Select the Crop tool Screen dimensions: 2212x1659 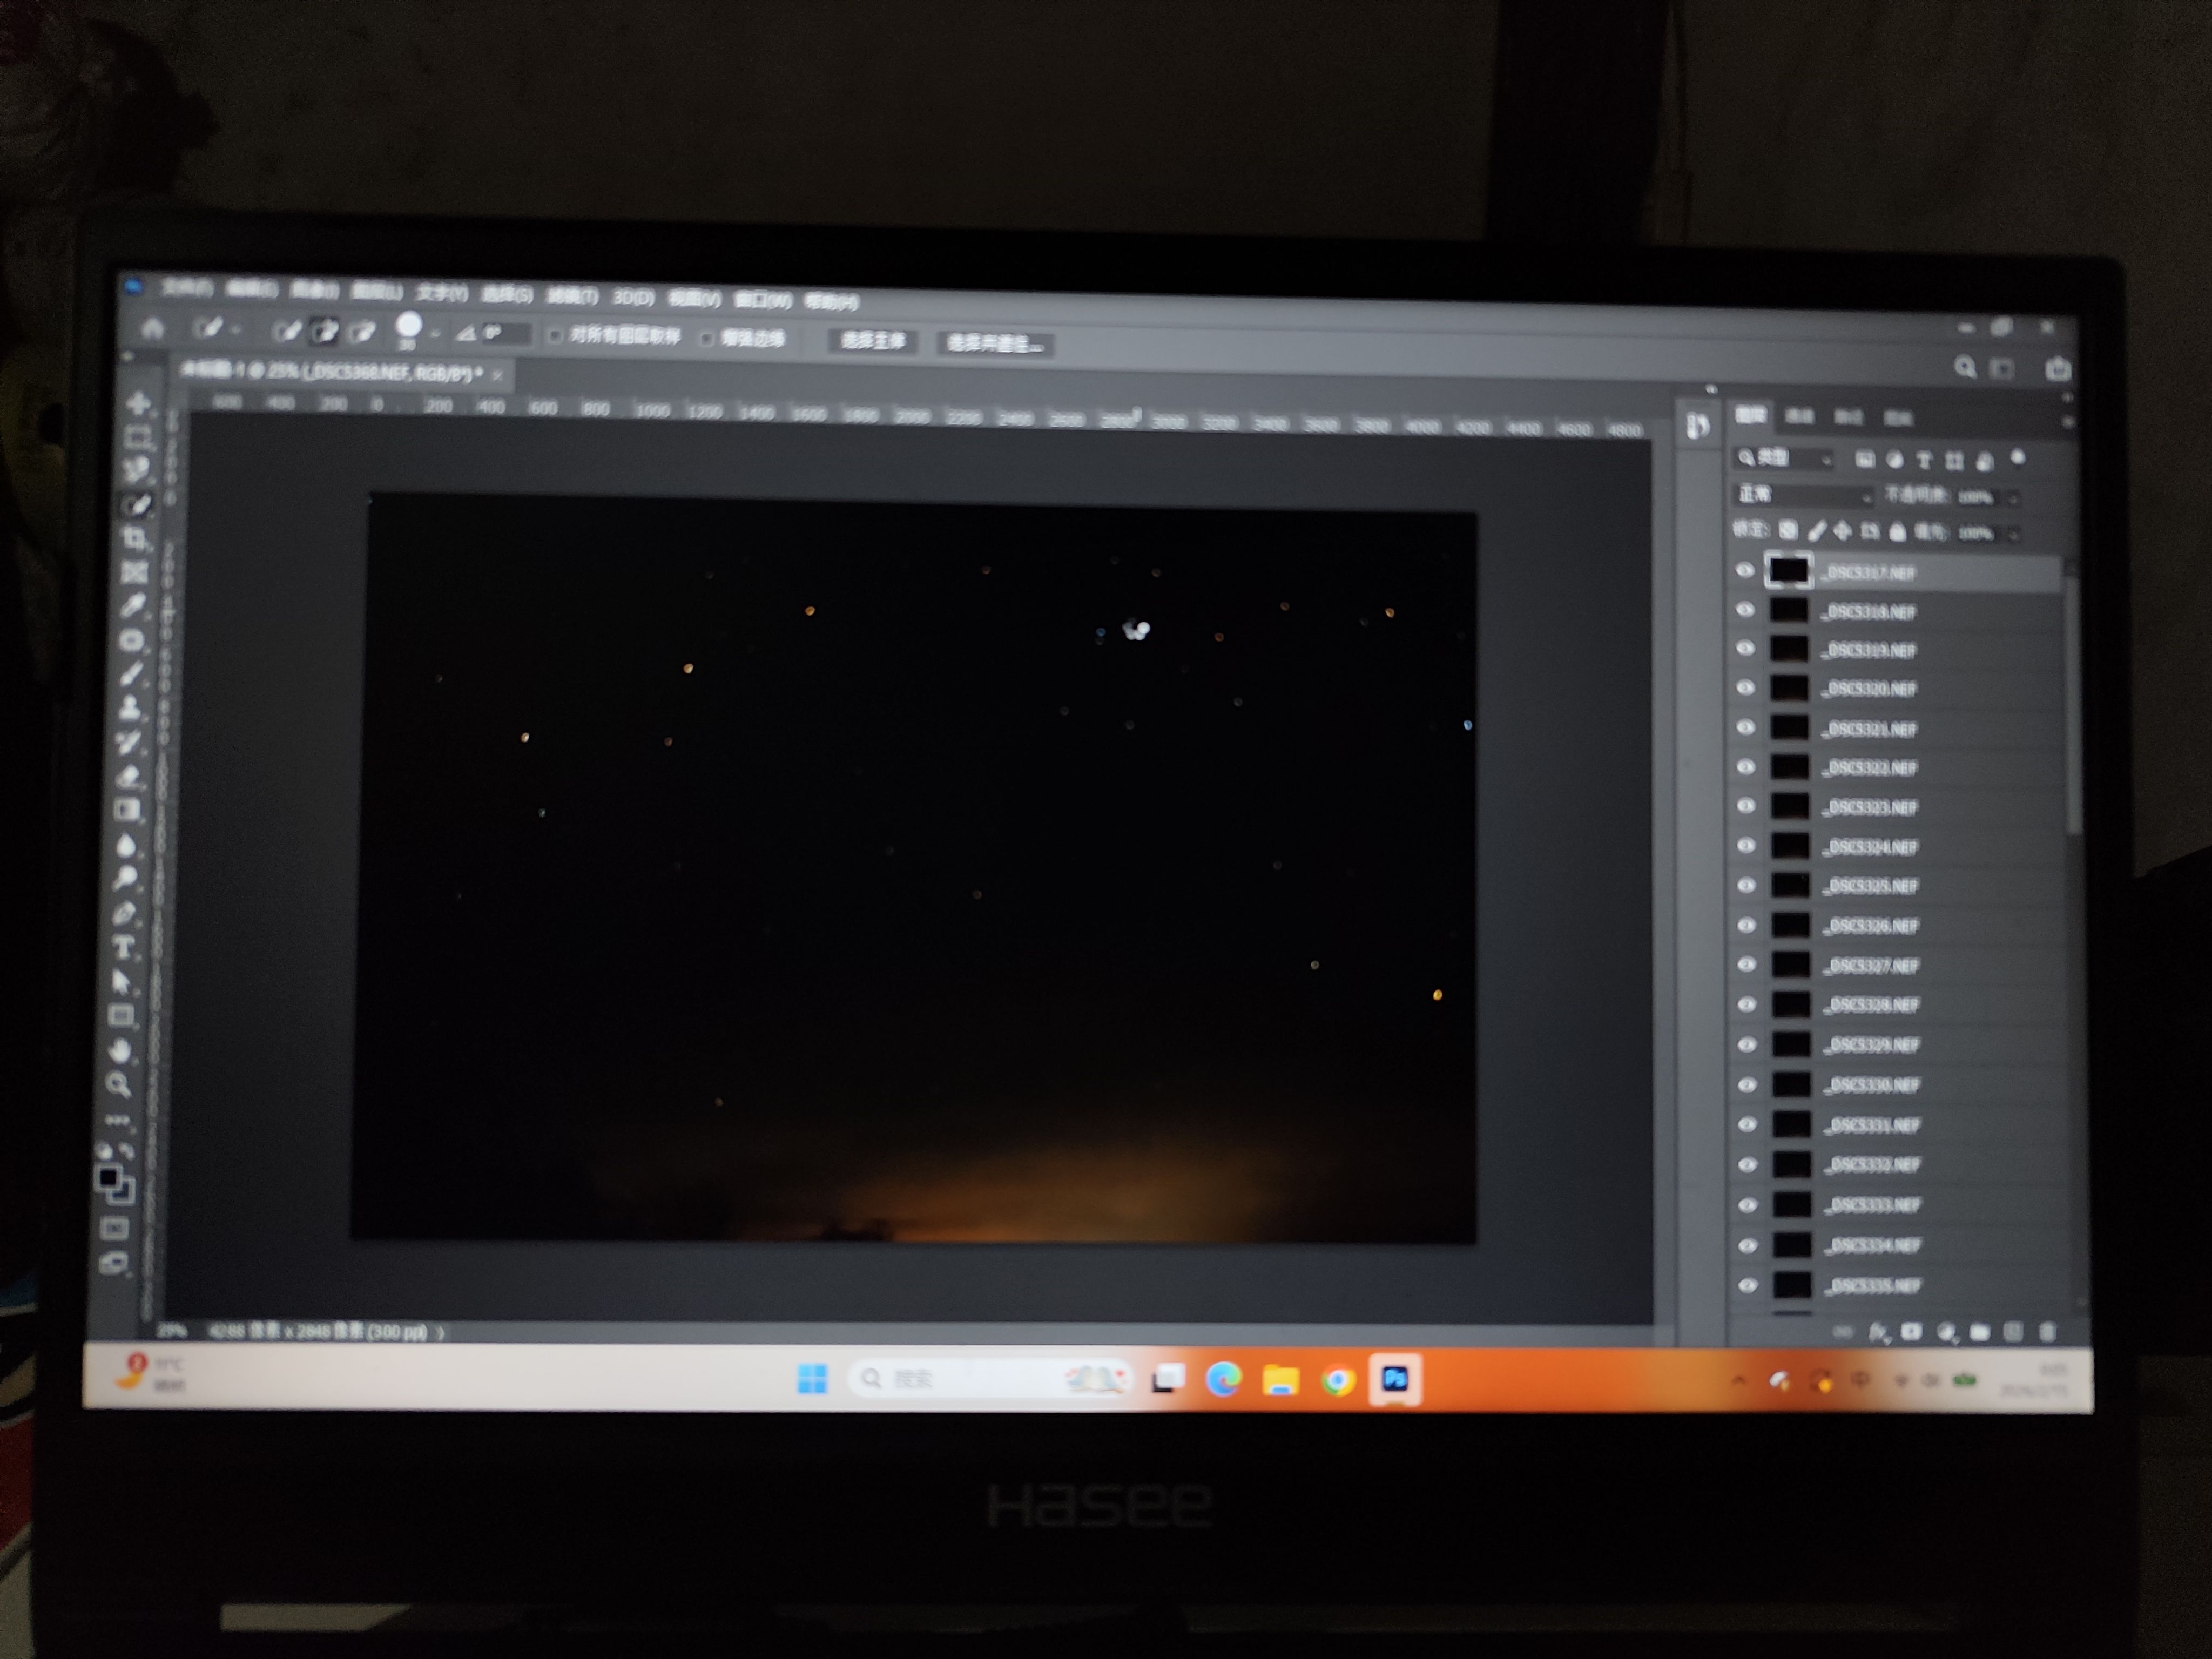click(135, 538)
